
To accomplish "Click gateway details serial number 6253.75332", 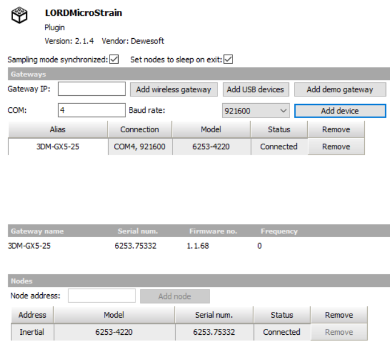I will click(x=135, y=246).
